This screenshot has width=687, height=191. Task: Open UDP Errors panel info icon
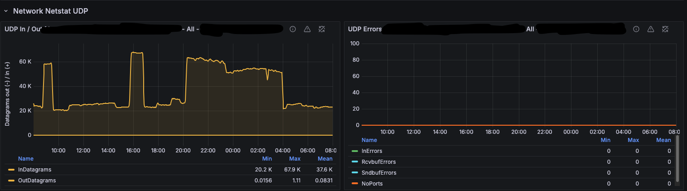tap(636, 29)
